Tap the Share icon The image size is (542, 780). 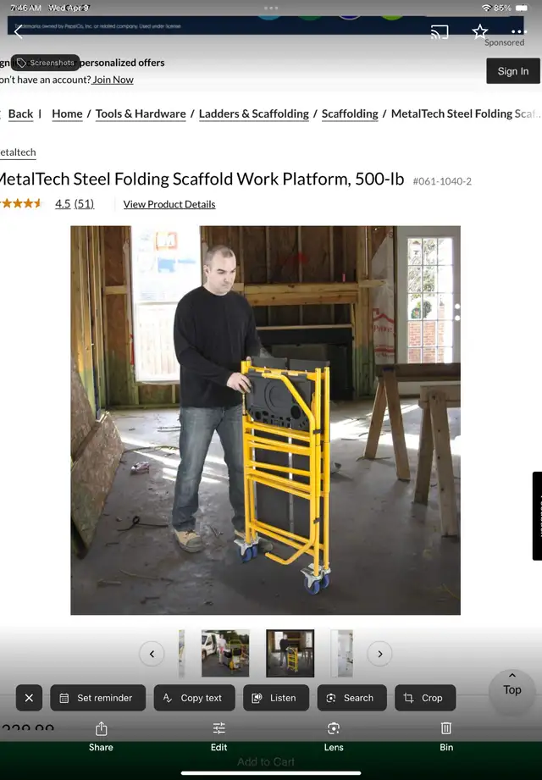[x=101, y=737]
